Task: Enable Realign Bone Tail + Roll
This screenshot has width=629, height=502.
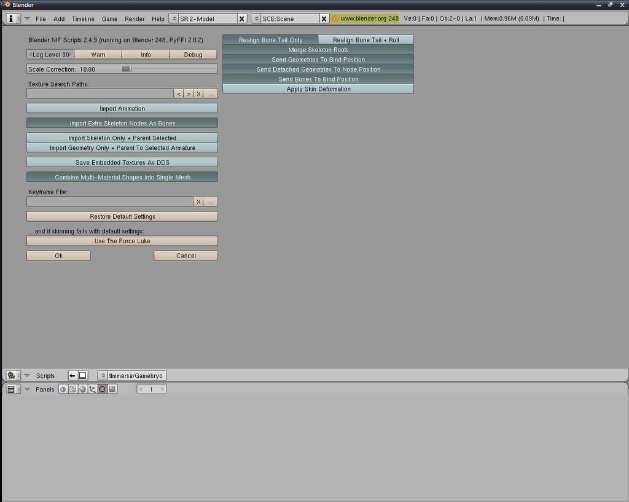Action: pos(365,40)
